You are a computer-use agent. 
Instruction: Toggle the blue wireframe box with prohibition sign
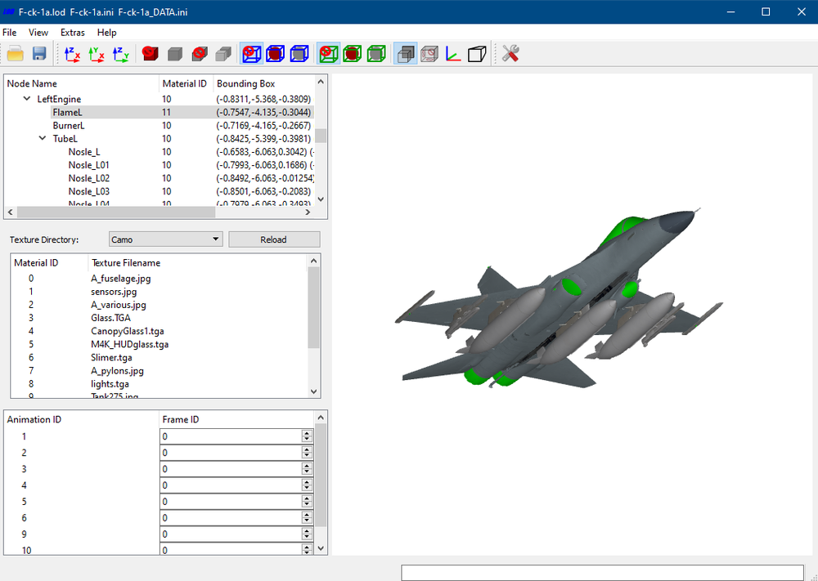coord(251,54)
